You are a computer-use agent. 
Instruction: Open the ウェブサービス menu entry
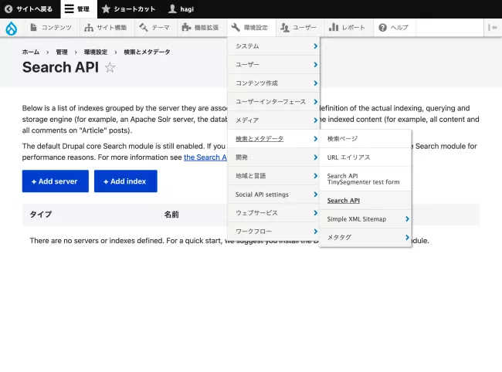click(x=273, y=213)
